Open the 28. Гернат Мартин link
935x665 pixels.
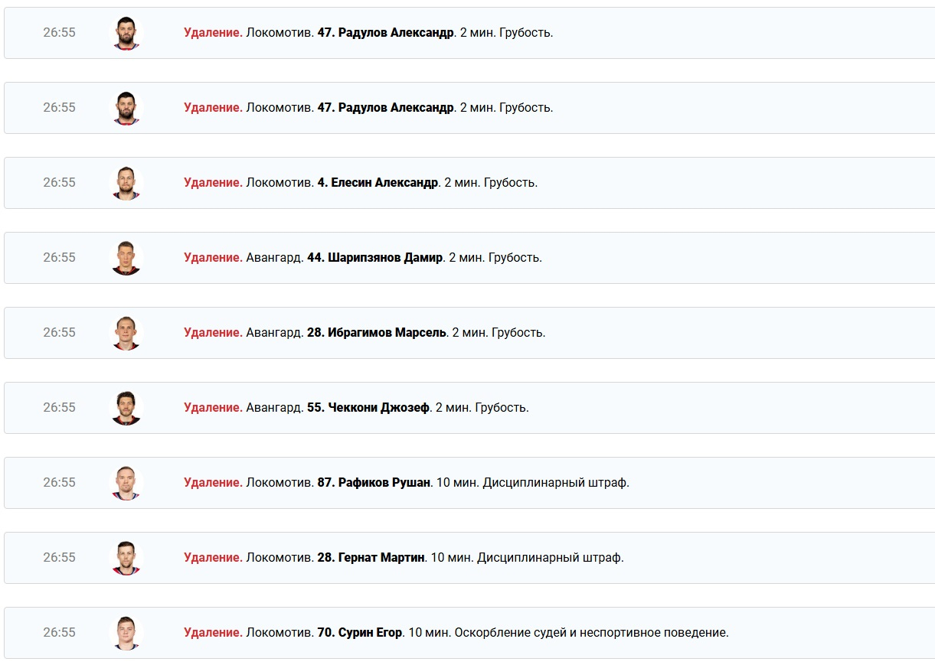click(371, 558)
